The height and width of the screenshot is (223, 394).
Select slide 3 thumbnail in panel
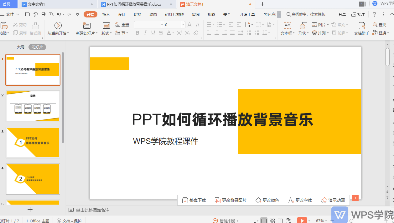pos(33,142)
